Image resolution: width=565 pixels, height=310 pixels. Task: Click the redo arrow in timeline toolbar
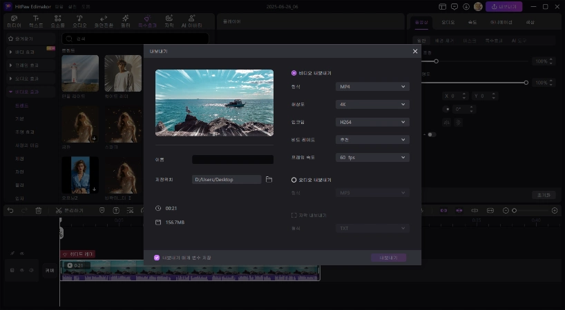24,211
